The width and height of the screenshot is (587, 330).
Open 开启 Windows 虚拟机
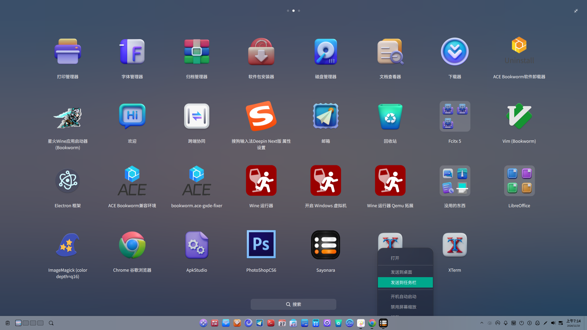click(326, 181)
